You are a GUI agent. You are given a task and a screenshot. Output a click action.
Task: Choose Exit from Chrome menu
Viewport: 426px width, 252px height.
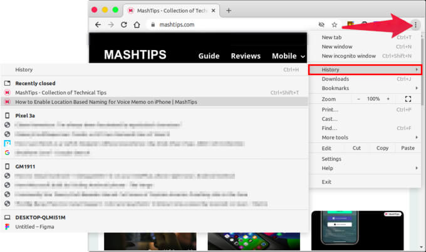[x=365, y=182]
